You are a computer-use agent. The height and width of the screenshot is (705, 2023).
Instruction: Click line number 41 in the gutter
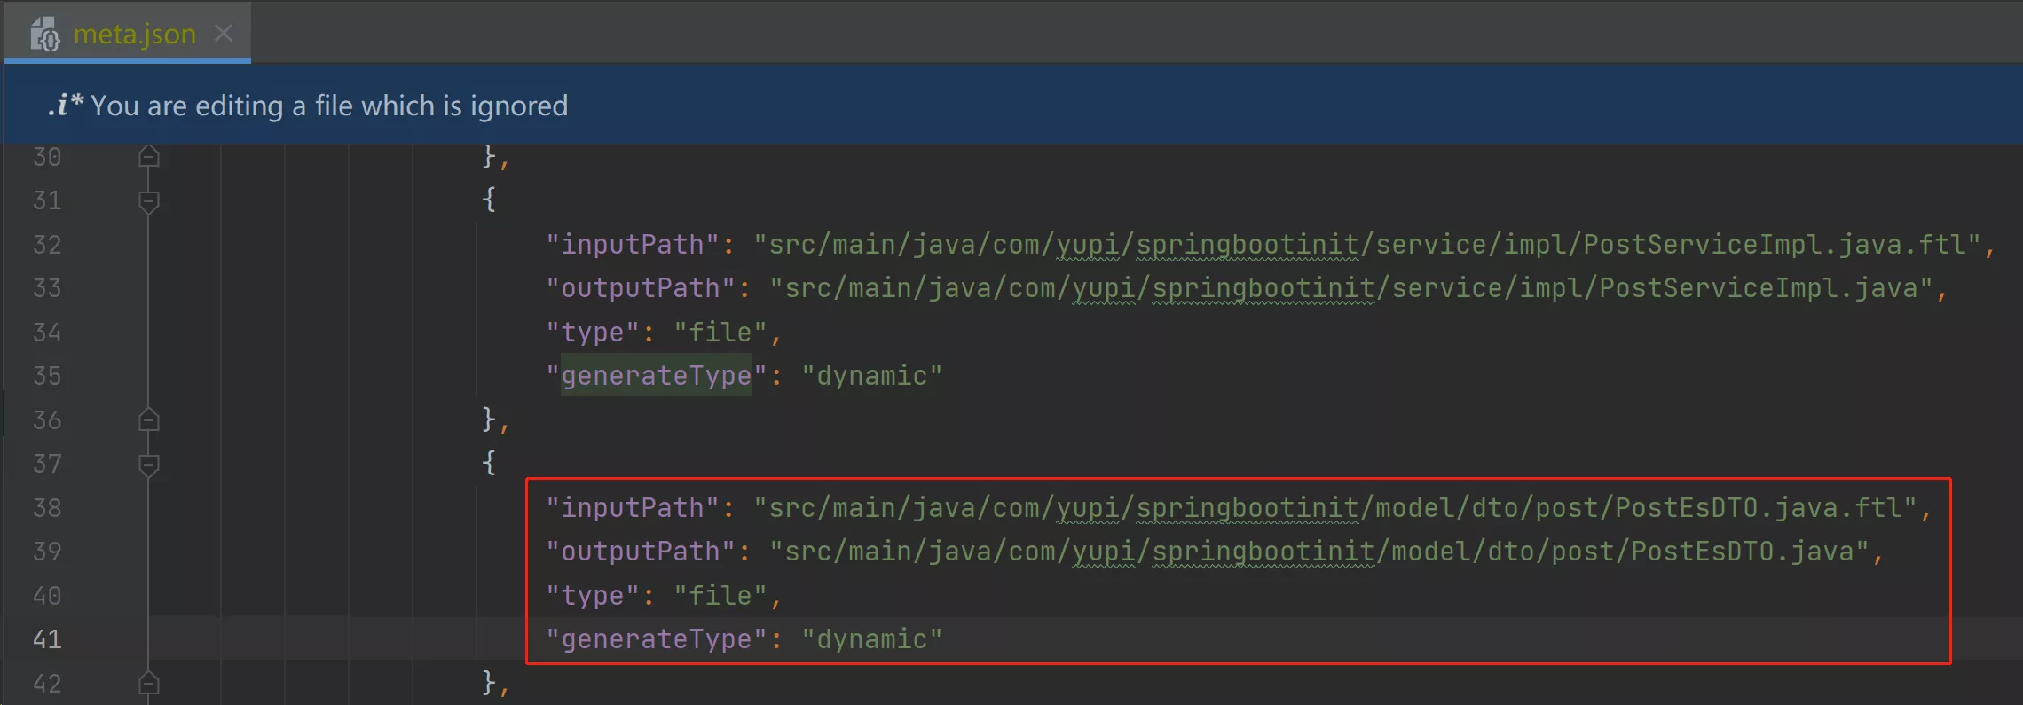tap(47, 639)
